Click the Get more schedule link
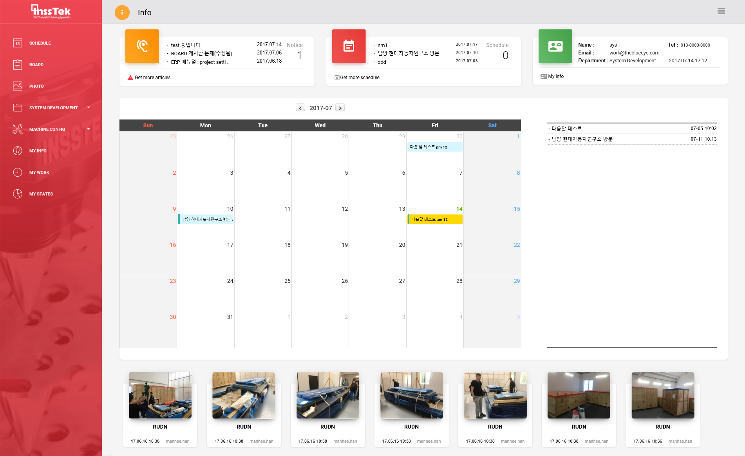 click(x=359, y=78)
